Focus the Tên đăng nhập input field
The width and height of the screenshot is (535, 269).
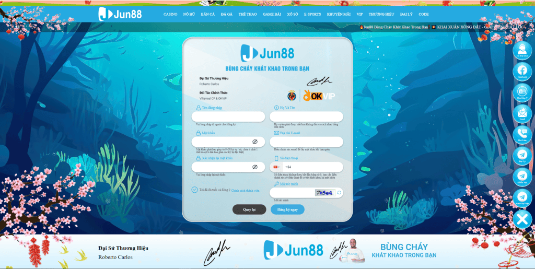click(x=228, y=116)
